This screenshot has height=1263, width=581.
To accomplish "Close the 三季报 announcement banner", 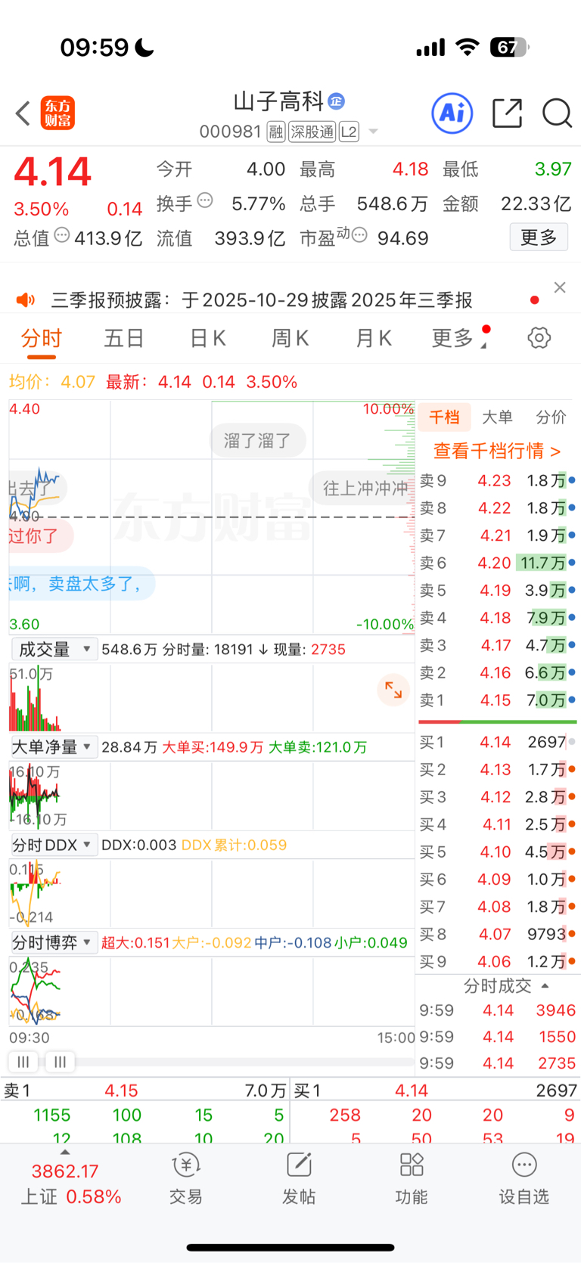I will click(x=560, y=287).
